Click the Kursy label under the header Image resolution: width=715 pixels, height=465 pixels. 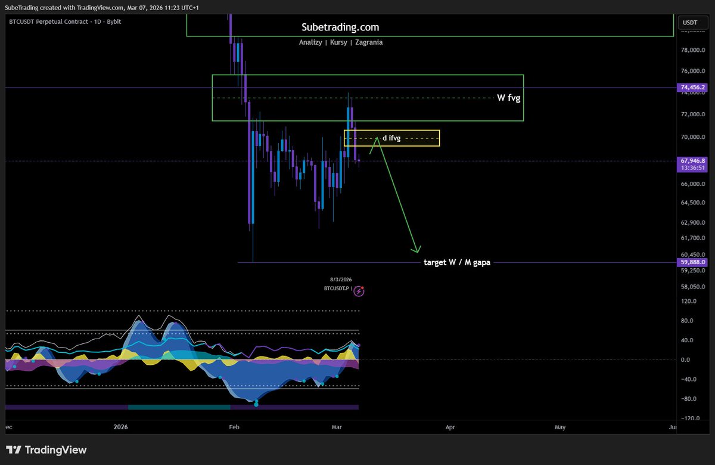tap(338, 42)
